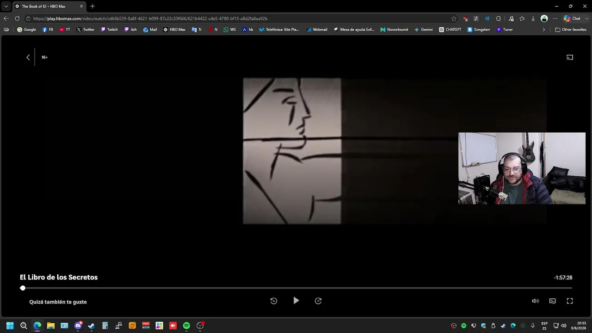Close The Book of Eli tab
Screen dimensions: 592x333
[x=81, y=6]
